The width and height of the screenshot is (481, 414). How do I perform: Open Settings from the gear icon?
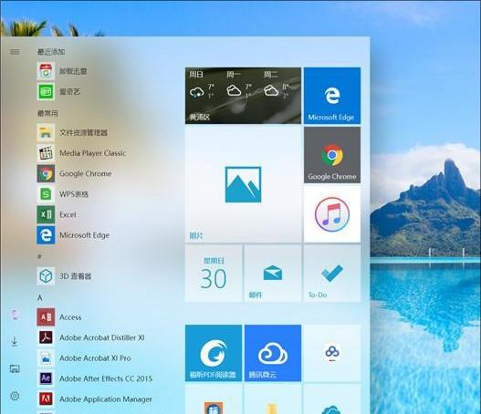[15, 396]
